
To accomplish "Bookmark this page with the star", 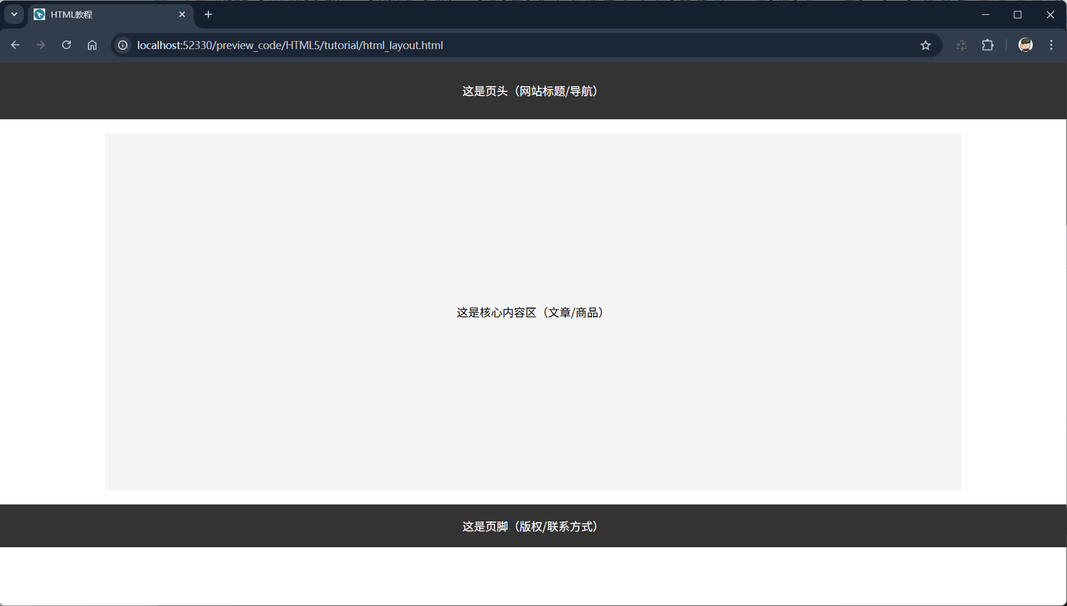I will 925,45.
